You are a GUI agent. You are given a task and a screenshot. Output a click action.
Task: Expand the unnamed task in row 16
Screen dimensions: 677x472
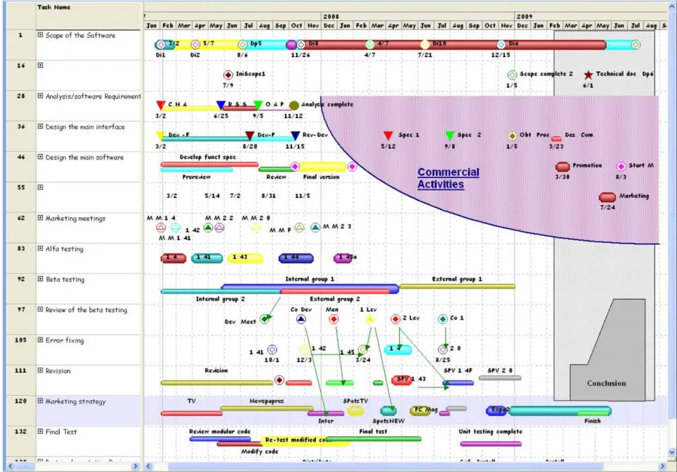[40, 65]
